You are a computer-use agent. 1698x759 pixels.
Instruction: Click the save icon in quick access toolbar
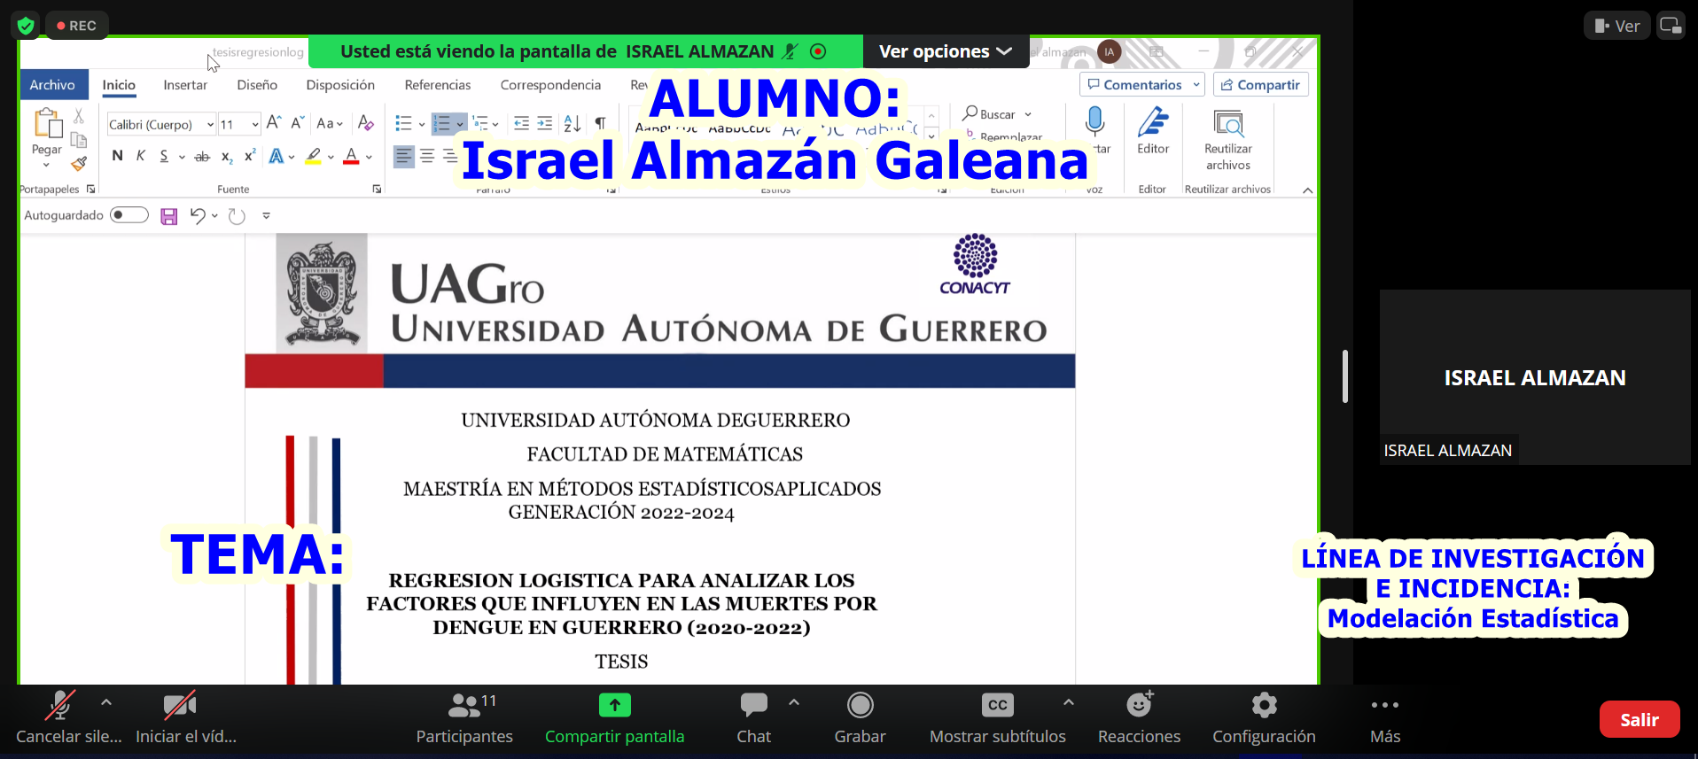(169, 216)
